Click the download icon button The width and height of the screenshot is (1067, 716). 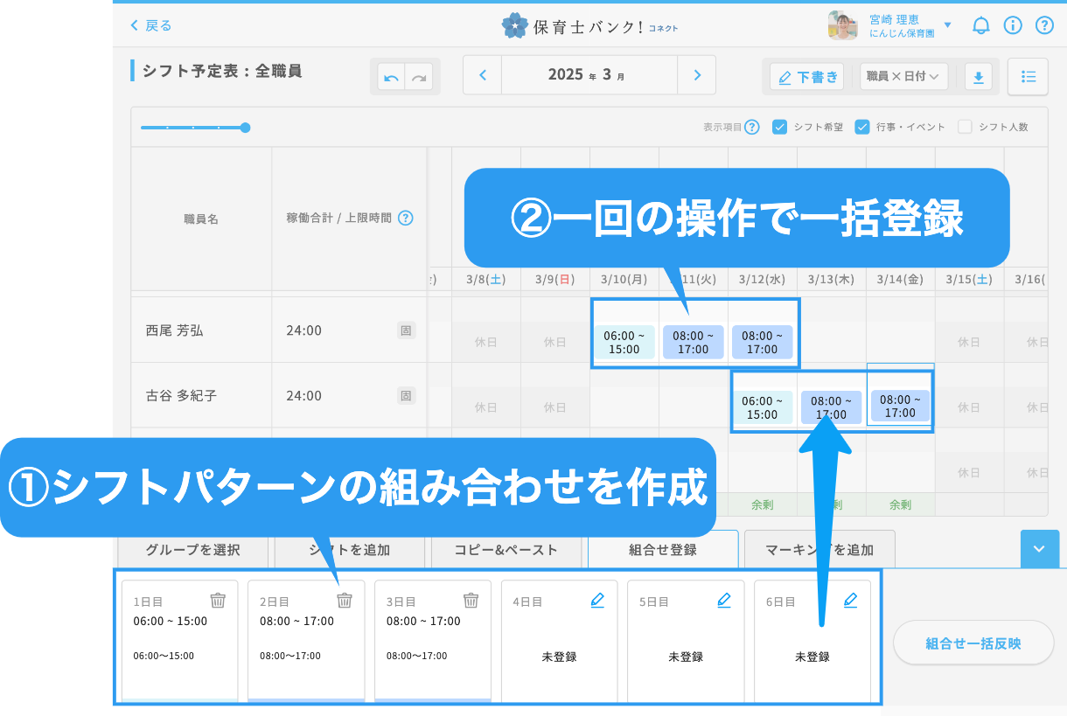[x=979, y=77]
